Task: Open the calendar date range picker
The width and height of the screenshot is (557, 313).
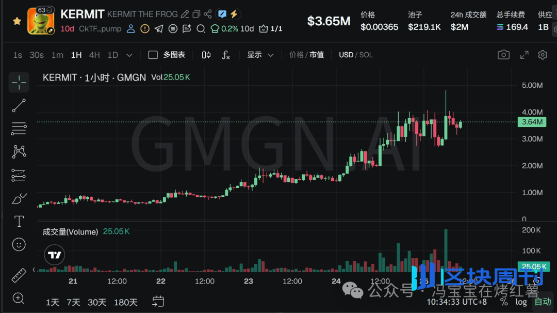Action: [158, 302]
